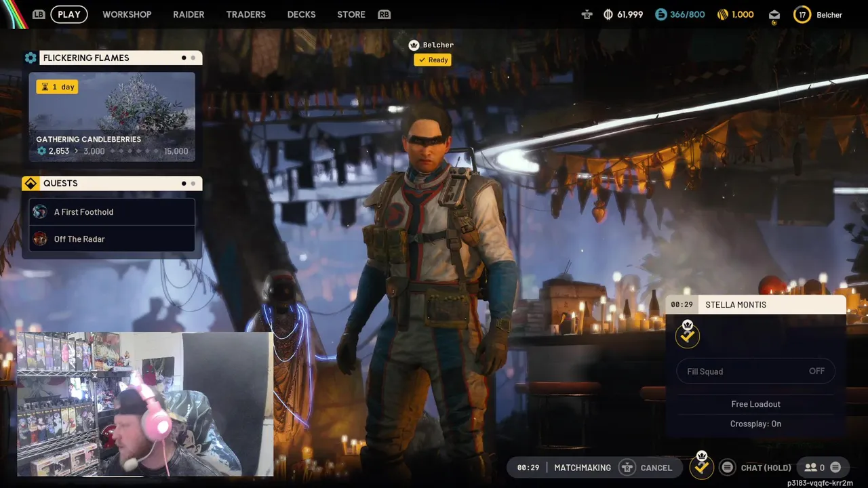This screenshot has width=868, height=488.
Task: Click the yellow Ready badge
Action: tap(433, 60)
